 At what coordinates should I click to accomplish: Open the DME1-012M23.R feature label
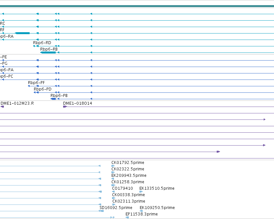coord(17,103)
